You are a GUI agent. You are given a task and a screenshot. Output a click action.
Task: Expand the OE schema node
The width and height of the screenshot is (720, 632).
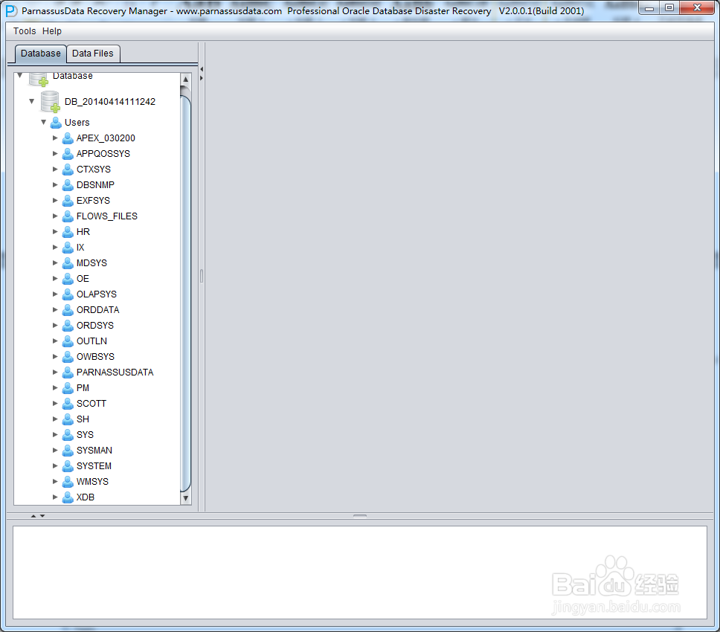click(55, 279)
